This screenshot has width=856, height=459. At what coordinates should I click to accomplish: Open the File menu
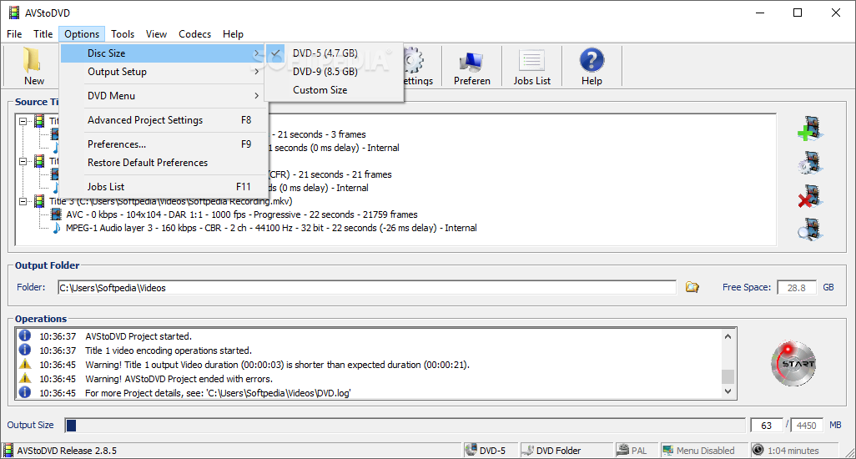[14, 34]
